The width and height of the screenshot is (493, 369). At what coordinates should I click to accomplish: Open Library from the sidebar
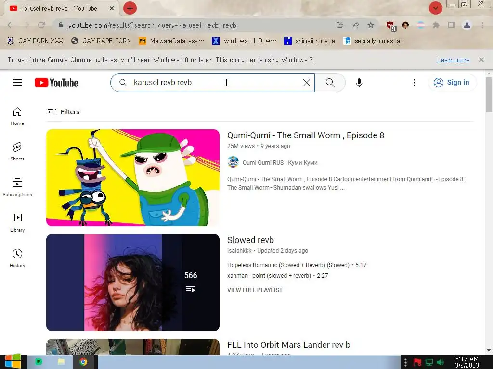[17, 223]
